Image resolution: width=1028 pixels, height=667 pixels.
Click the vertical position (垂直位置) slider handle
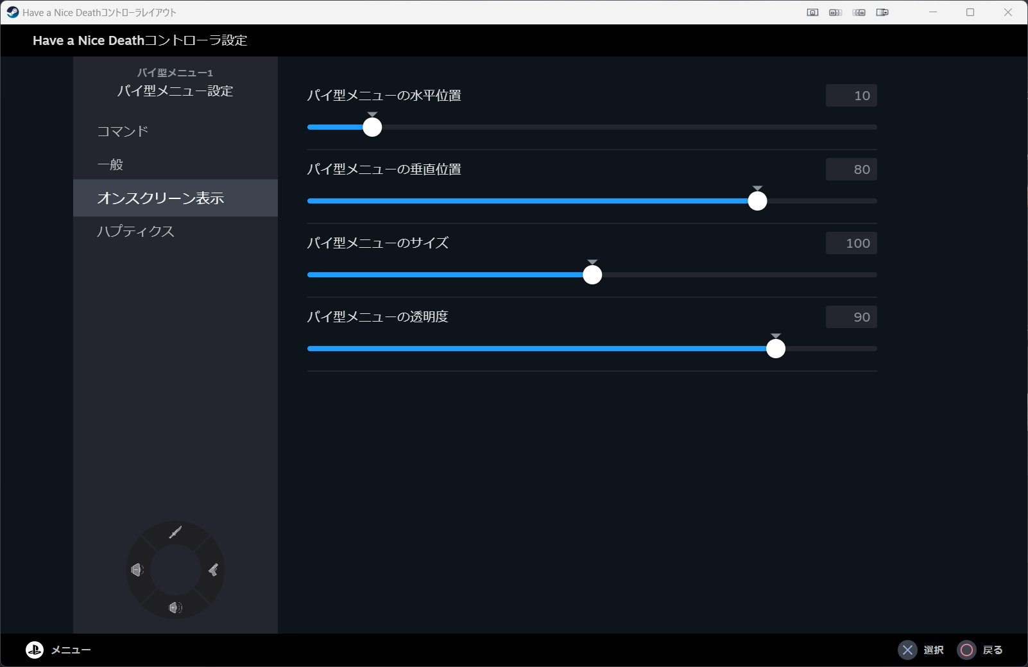pyautogui.click(x=757, y=201)
